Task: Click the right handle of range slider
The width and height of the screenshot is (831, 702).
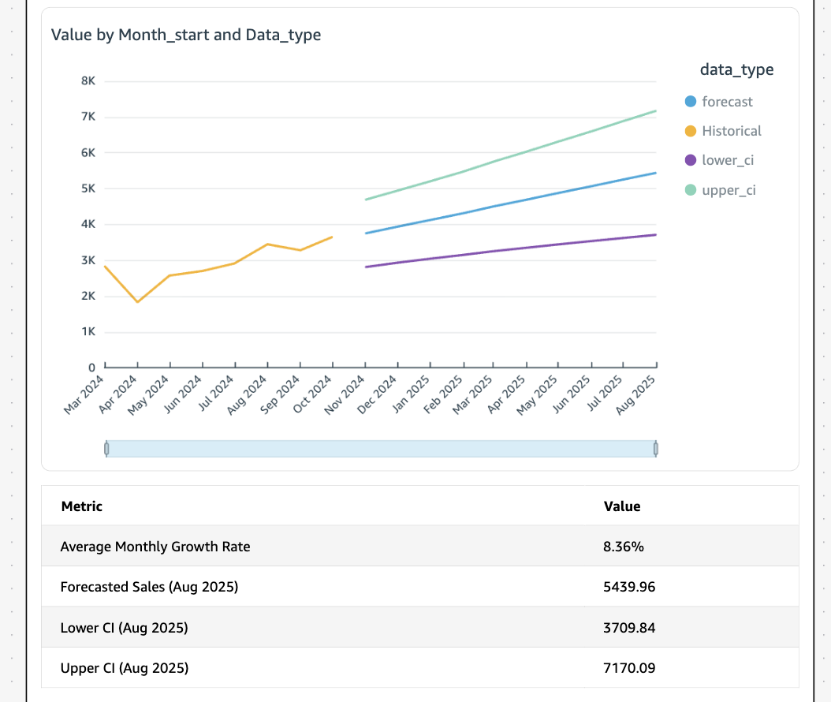Action: pos(655,449)
